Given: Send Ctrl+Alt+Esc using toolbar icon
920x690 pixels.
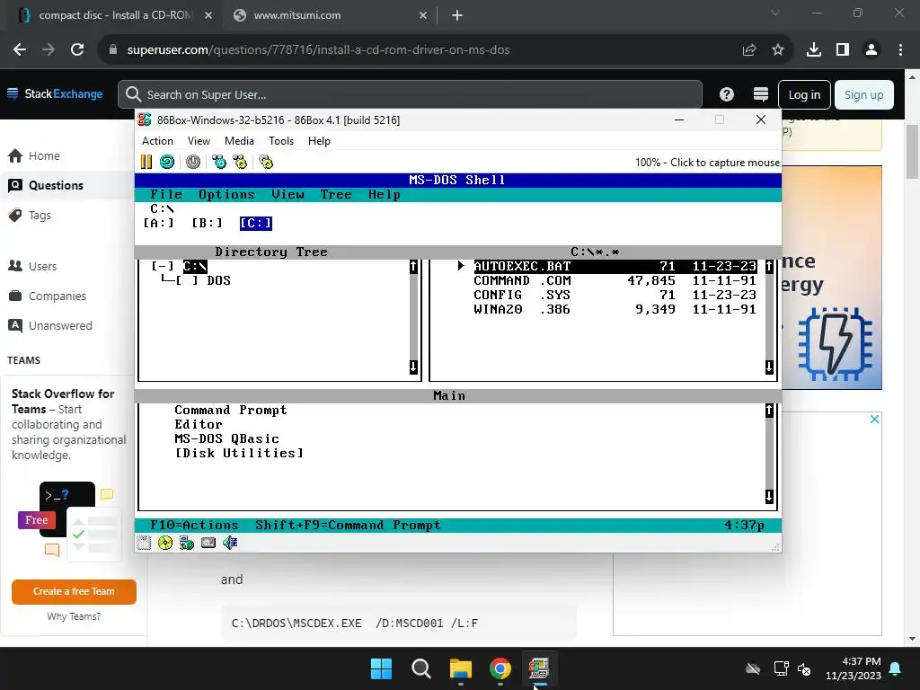Looking at the screenshot, I should [240, 162].
